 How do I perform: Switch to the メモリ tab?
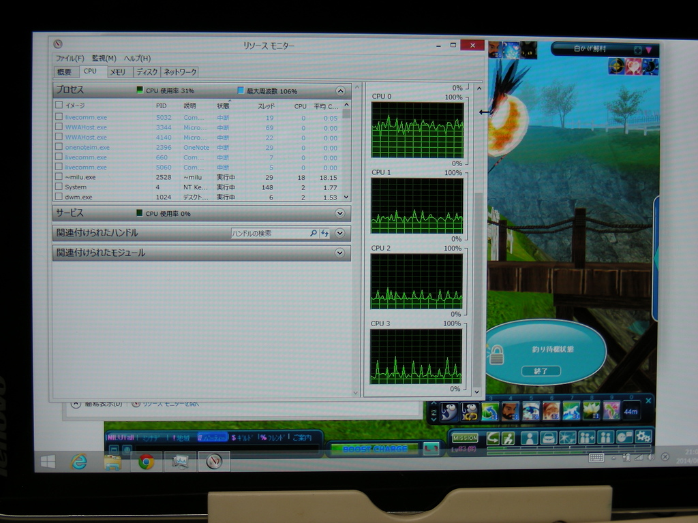pyautogui.click(x=117, y=72)
